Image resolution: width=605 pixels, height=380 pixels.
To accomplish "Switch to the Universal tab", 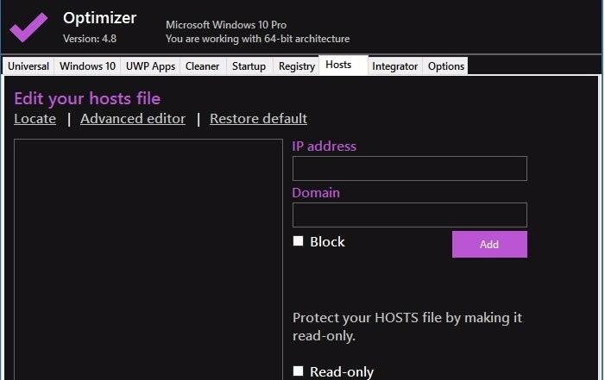I will 28,65.
